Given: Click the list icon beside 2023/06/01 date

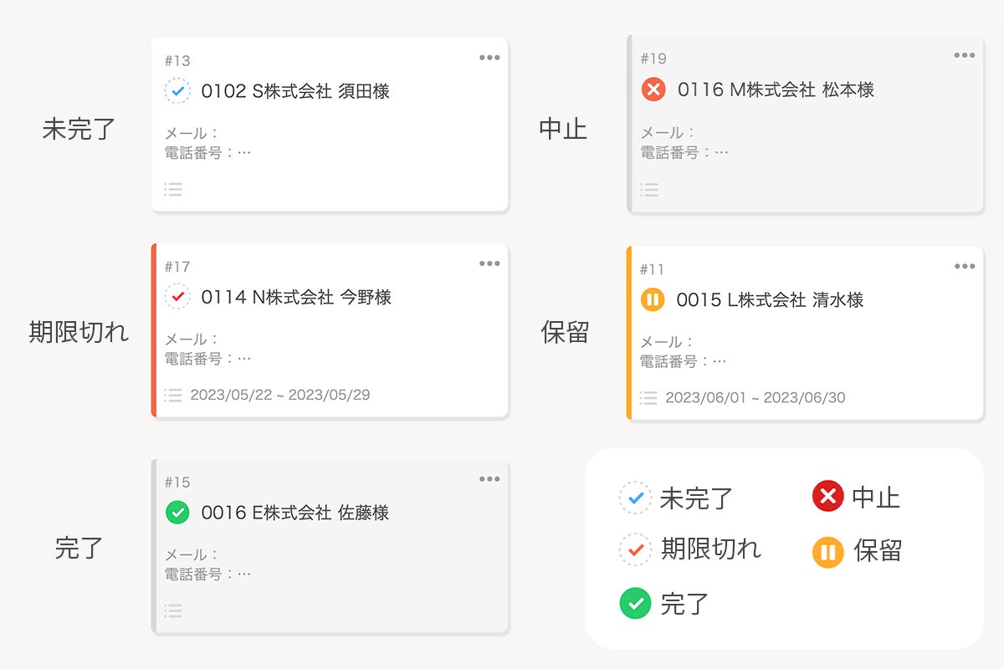Looking at the screenshot, I should [648, 398].
